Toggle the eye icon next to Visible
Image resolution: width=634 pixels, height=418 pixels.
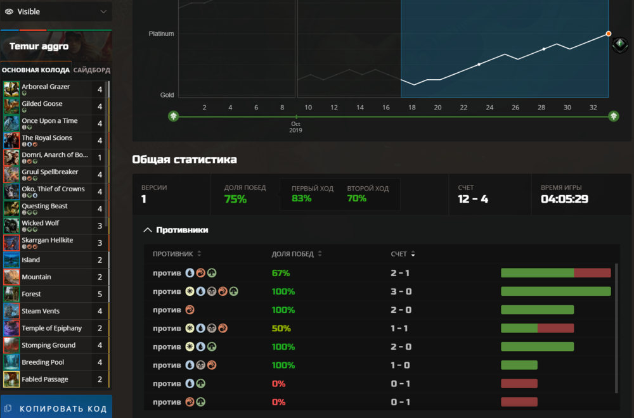pyautogui.click(x=10, y=11)
